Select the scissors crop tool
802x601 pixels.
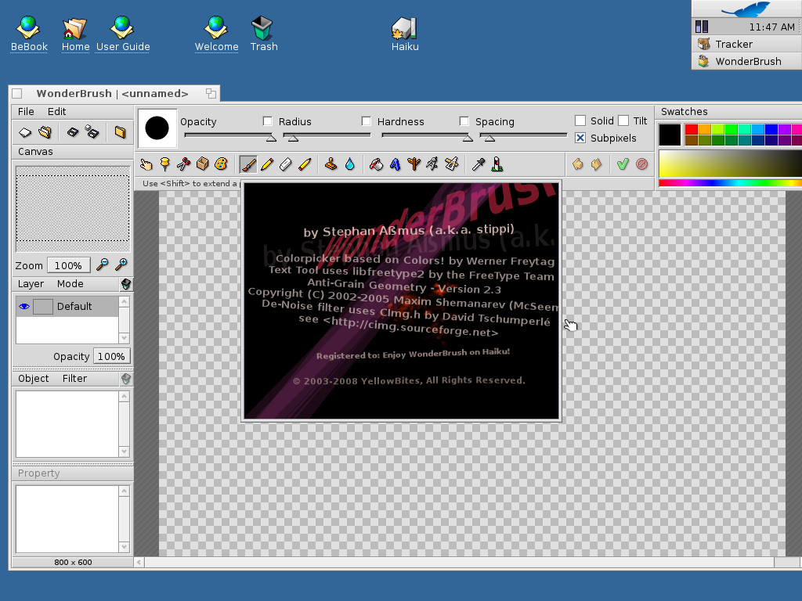tap(183, 164)
